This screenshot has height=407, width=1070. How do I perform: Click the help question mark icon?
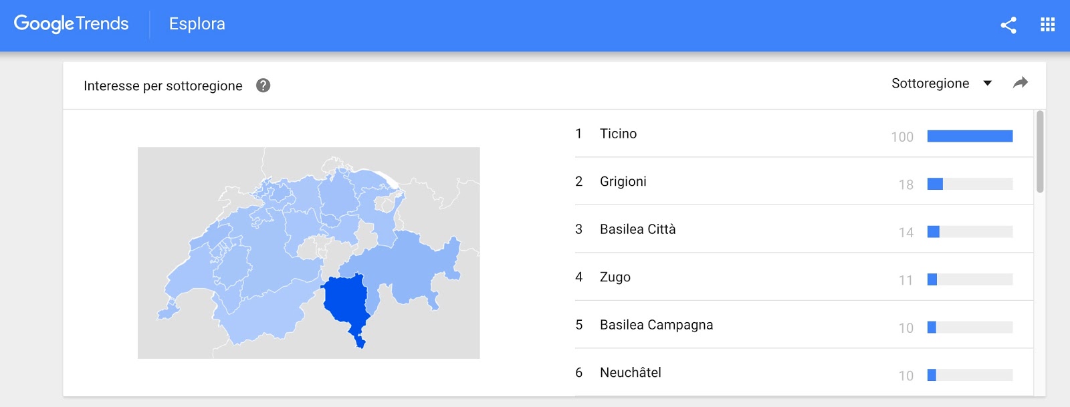pos(263,86)
